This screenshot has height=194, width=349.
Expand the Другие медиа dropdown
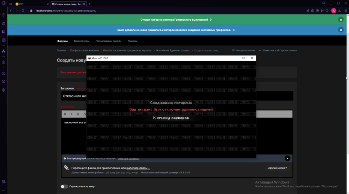pos(277,168)
